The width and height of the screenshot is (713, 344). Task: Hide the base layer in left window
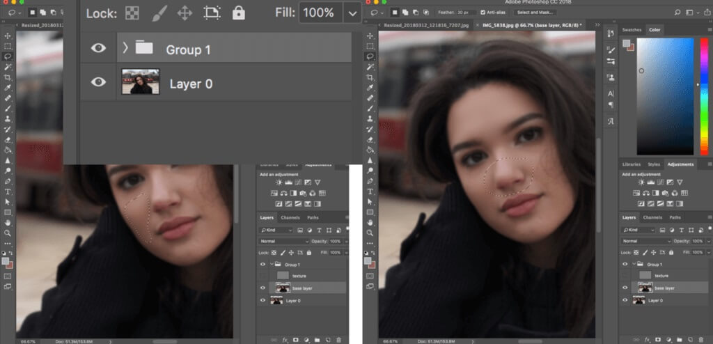(x=263, y=288)
